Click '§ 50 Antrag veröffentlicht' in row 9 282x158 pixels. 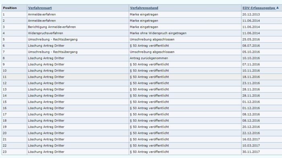tap(149, 64)
